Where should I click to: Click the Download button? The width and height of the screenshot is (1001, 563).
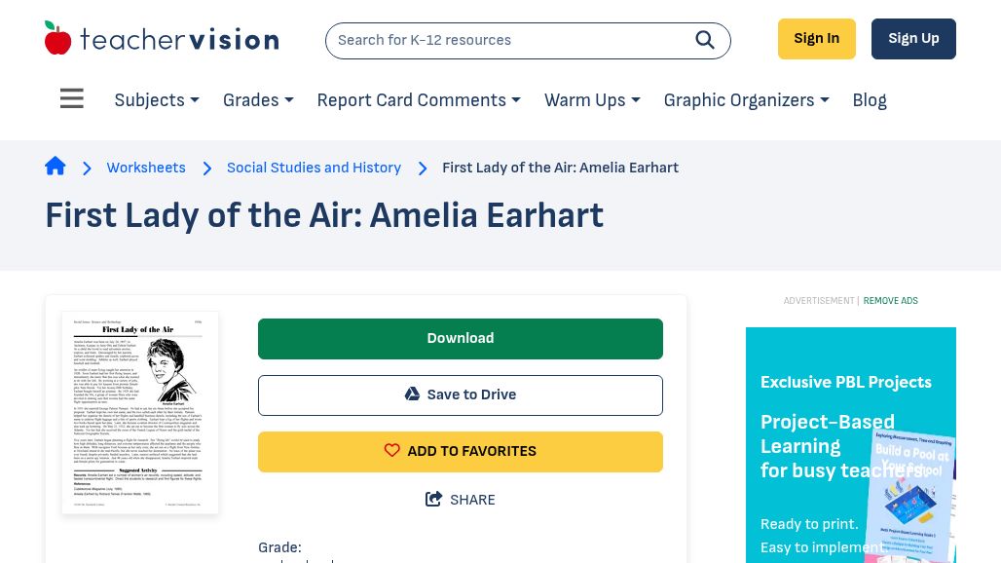click(460, 338)
